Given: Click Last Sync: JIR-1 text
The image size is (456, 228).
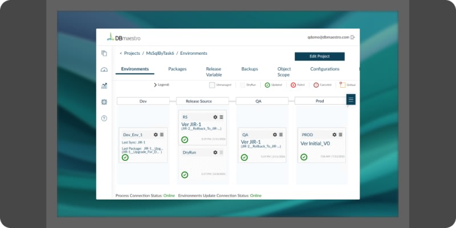Looking at the screenshot, I should (x=133, y=142).
